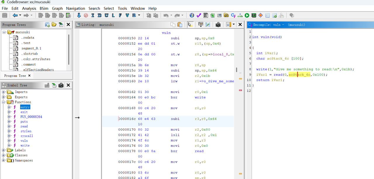Toggle the 'F' function navigation button

[x=120, y=15]
